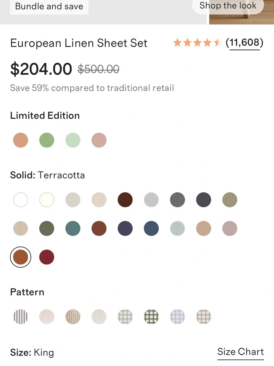Image resolution: width=274 pixels, height=366 pixels.
Task: Select the white solid color swatch
Action: [21, 200]
